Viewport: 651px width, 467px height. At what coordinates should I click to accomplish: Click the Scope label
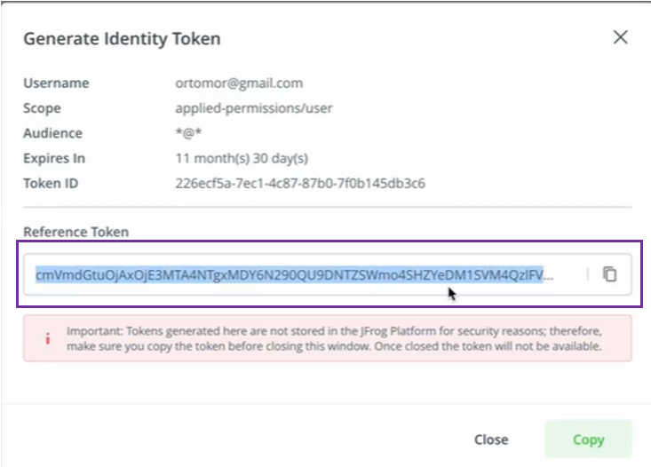pos(42,108)
